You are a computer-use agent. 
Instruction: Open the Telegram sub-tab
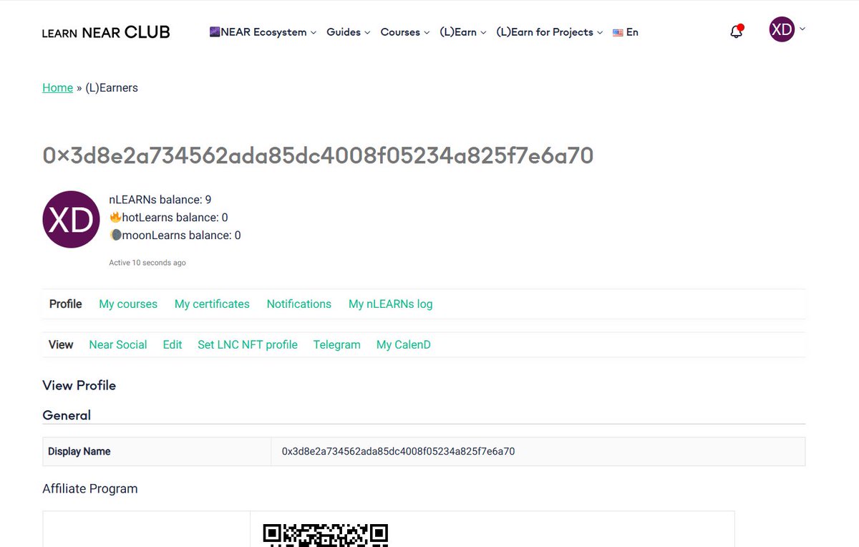click(337, 345)
